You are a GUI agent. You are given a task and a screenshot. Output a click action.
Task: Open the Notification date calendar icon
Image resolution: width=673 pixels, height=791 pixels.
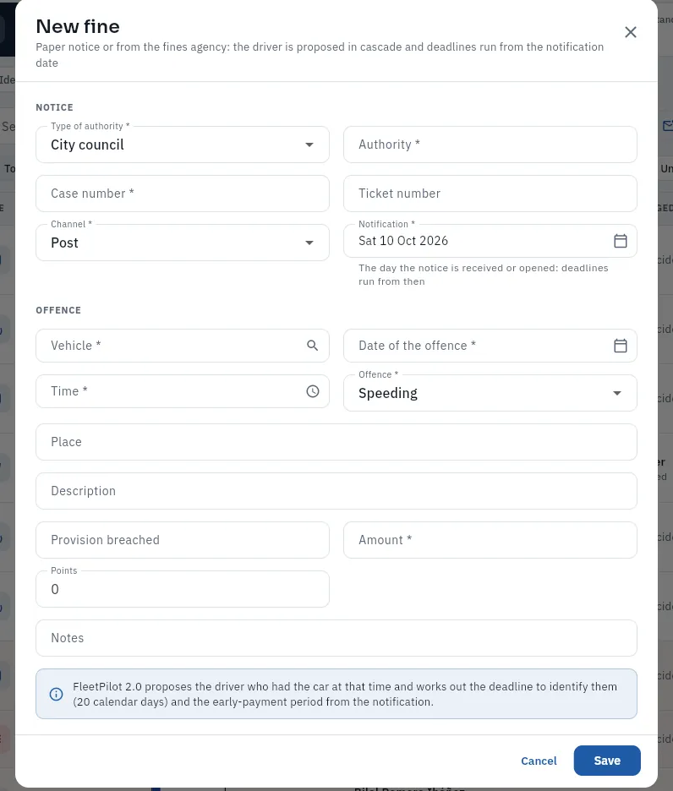tap(620, 241)
